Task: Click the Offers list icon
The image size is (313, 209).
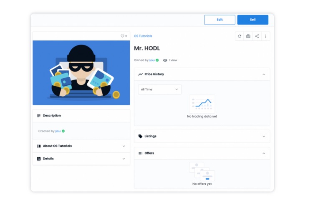Action: (140, 153)
